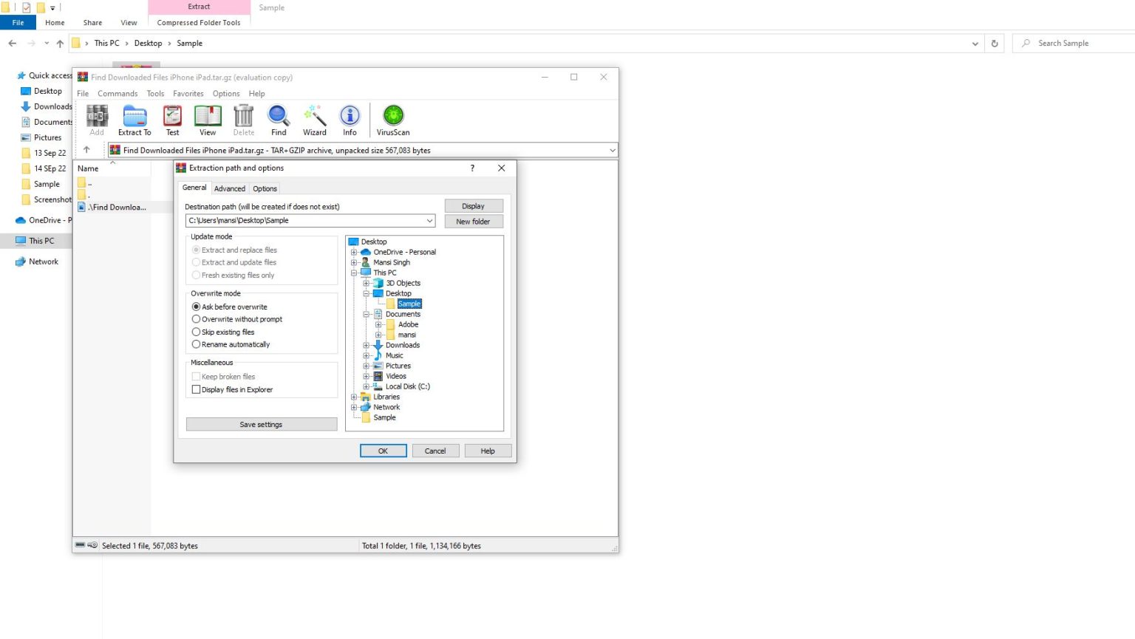The image size is (1135, 639).
Task: Run the VirusScan toolbar icon
Action: point(392,120)
